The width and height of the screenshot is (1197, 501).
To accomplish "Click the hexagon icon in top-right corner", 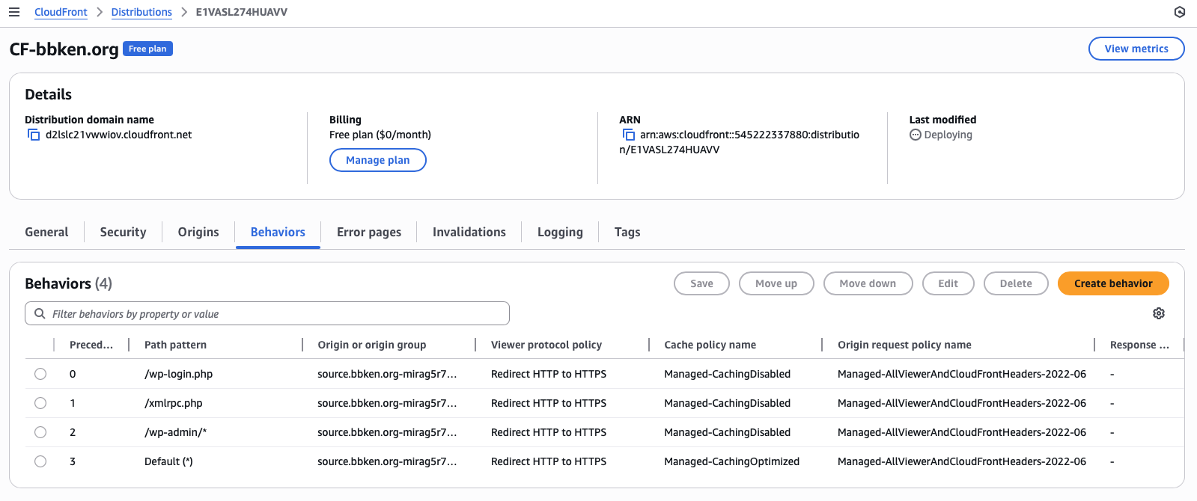I will point(1179,12).
